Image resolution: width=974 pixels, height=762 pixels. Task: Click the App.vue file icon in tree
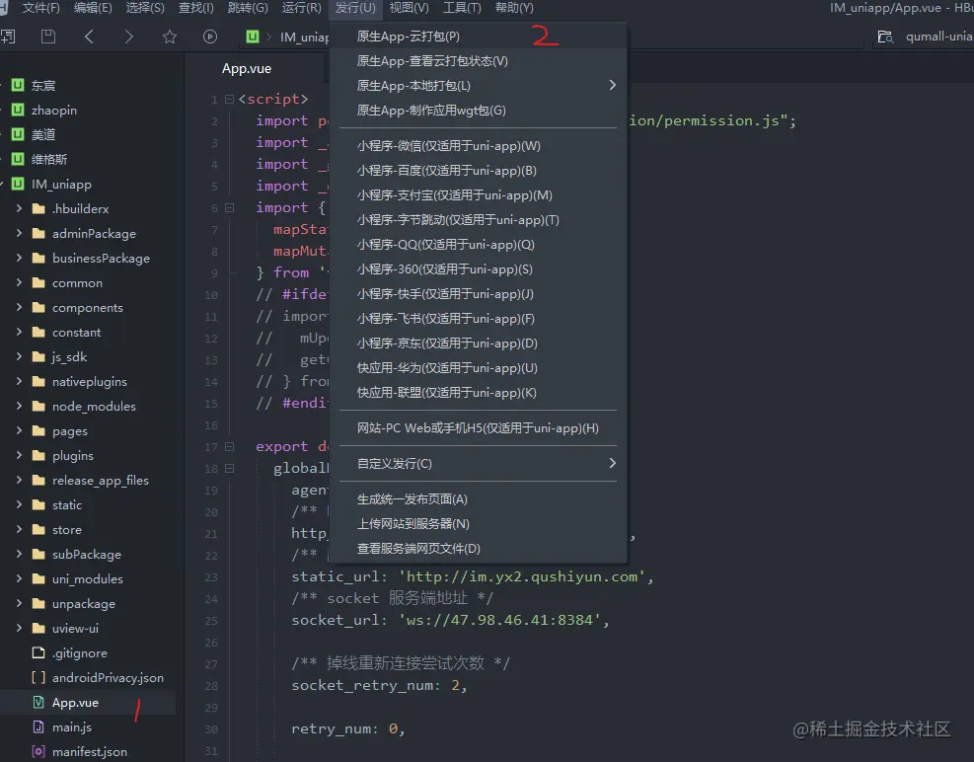pyautogui.click(x=38, y=703)
